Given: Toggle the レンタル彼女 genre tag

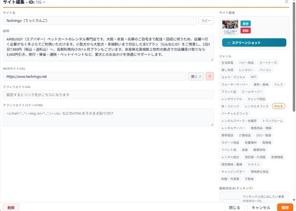Looking at the screenshot, I should coord(230,157).
